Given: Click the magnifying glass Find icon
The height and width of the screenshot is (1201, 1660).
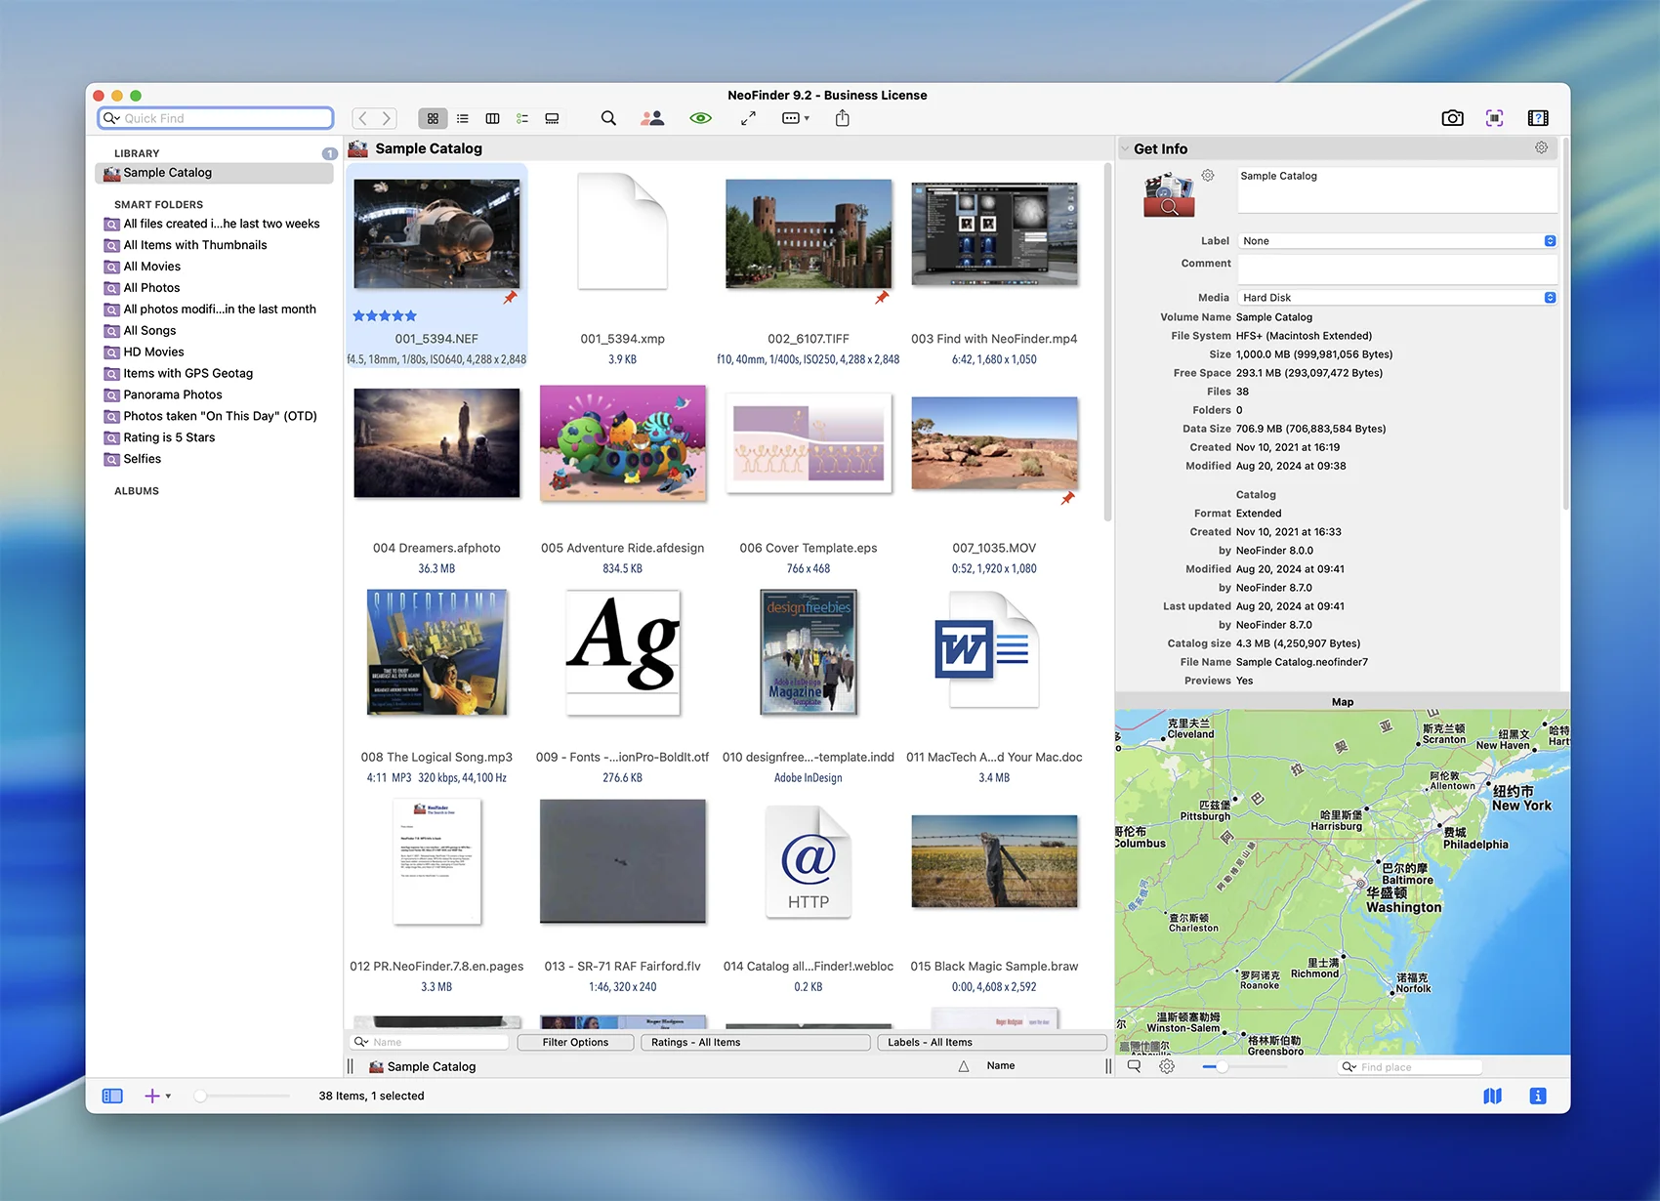Looking at the screenshot, I should click(x=608, y=118).
